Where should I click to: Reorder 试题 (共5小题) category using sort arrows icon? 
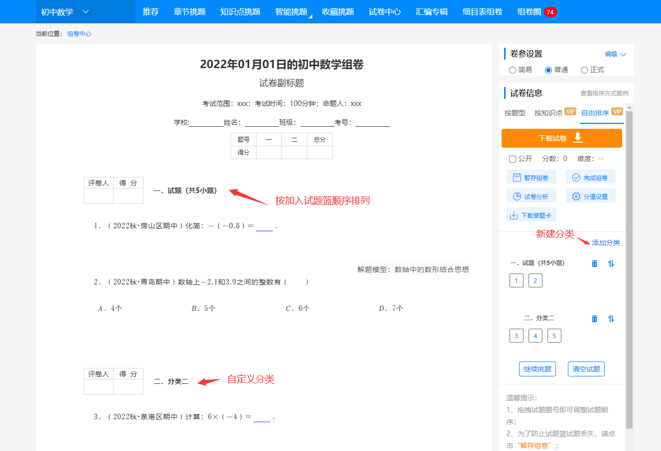coord(611,264)
